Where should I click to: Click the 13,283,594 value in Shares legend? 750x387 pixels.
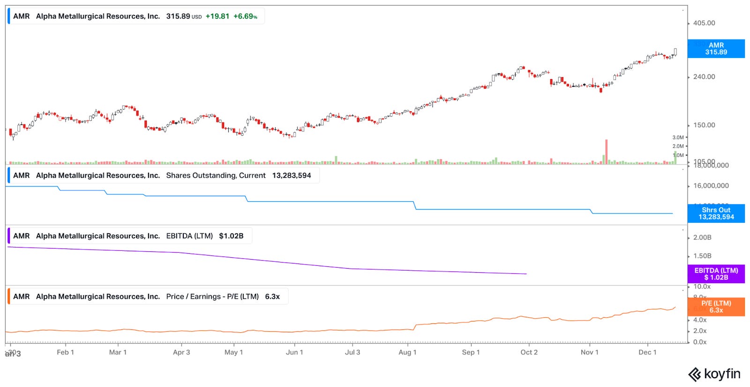[x=292, y=175]
